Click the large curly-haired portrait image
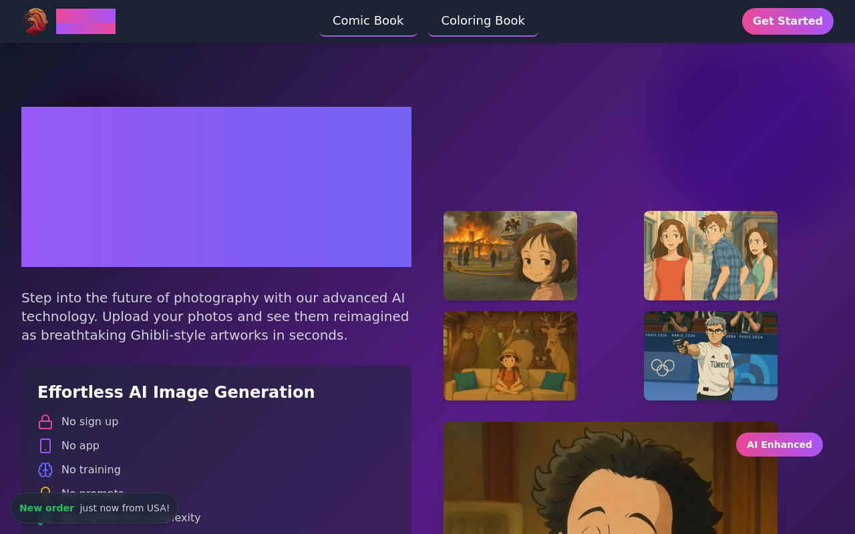855x534 pixels. (x=611, y=478)
